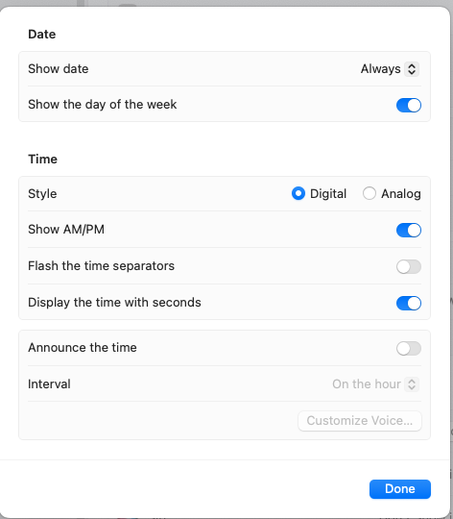Click the Time section heading
Screen dimensions: 453x519
pyautogui.click(x=42, y=159)
